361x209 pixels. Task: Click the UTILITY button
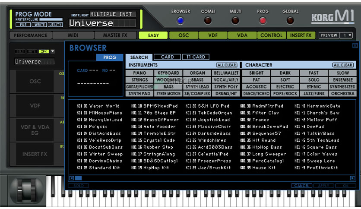[x=55, y=25]
